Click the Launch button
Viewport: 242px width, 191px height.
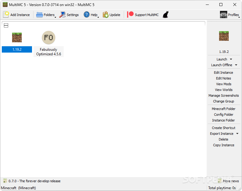tap(222, 59)
